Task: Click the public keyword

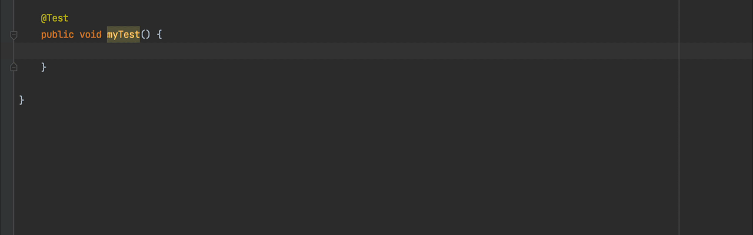Action: (x=58, y=35)
